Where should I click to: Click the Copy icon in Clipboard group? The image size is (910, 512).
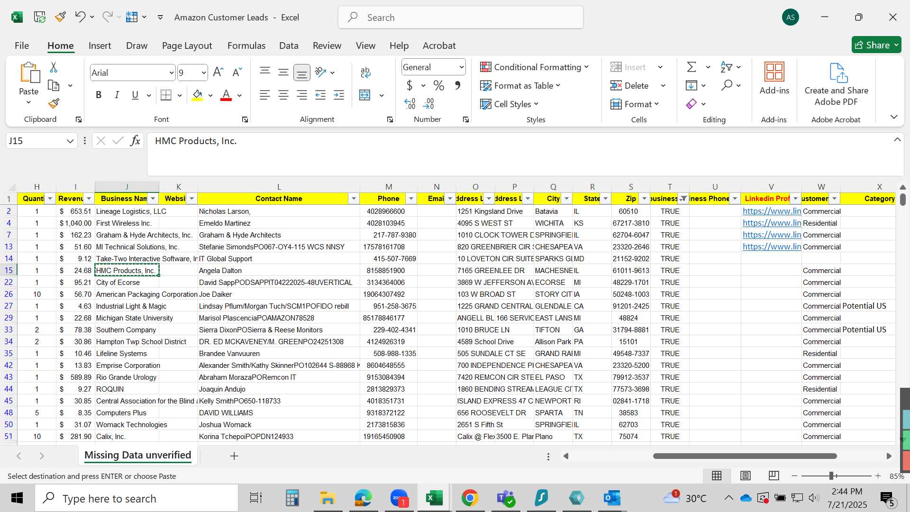(x=54, y=86)
